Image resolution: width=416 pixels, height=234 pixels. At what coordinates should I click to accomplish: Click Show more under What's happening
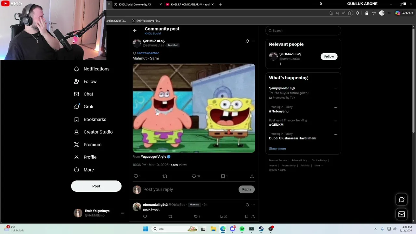[x=278, y=149]
